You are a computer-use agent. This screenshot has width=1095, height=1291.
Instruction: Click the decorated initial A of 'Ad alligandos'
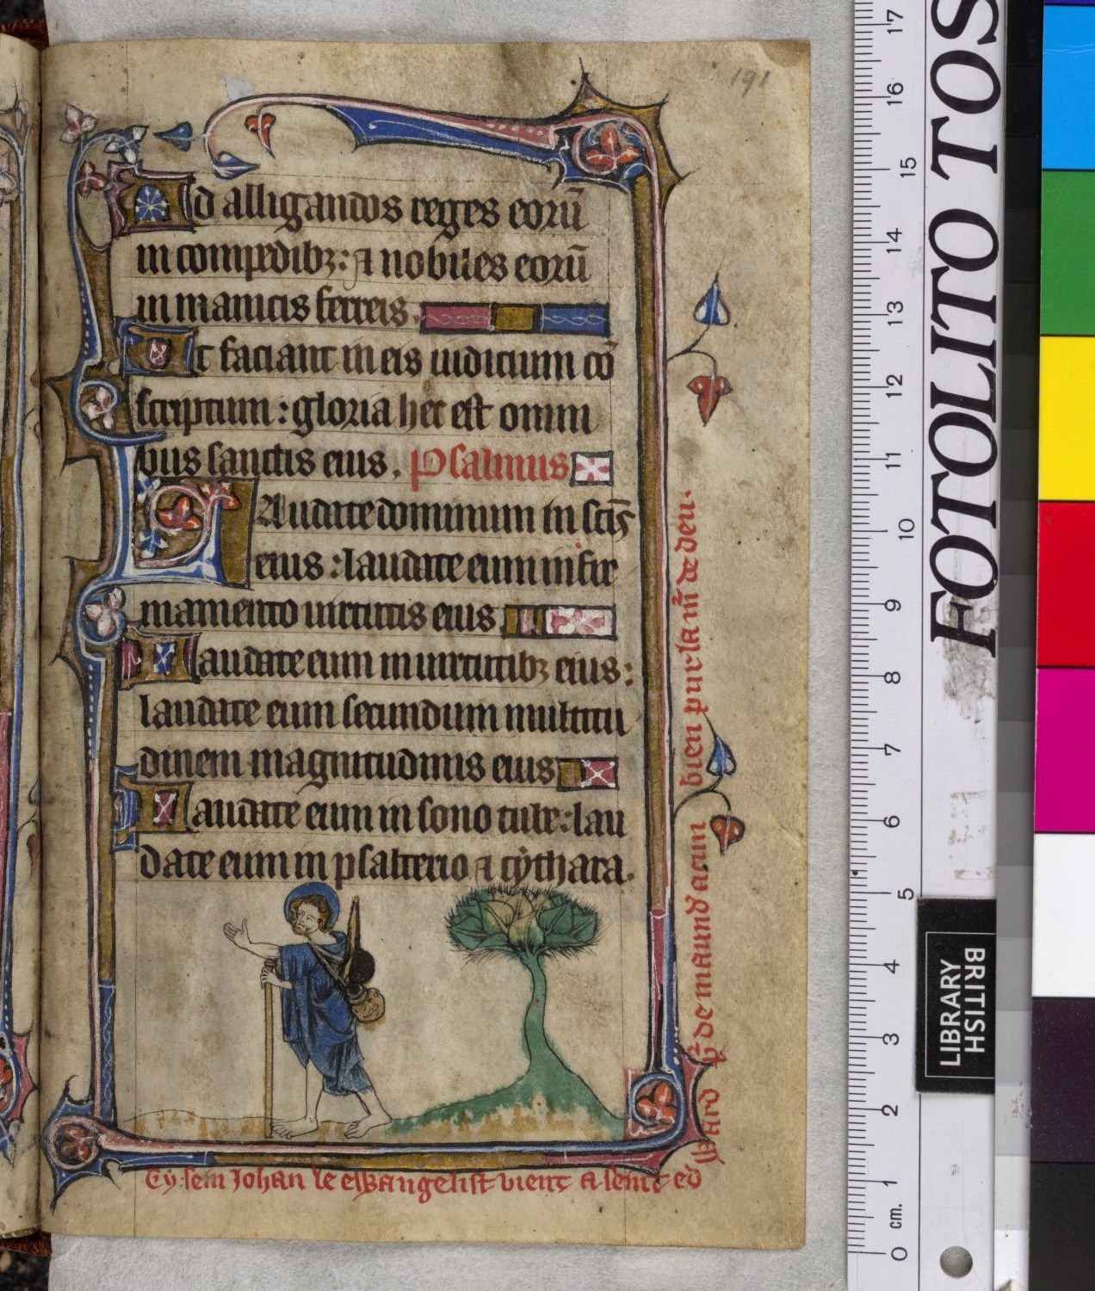coord(152,204)
